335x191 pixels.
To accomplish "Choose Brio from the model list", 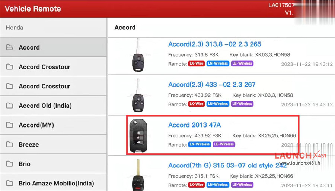I will click(x=53, y=164).
